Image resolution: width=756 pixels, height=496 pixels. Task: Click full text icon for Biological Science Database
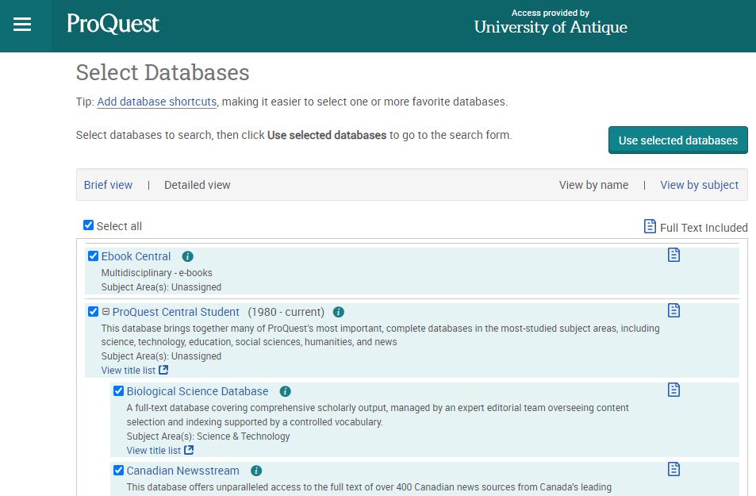coord(673,390)
